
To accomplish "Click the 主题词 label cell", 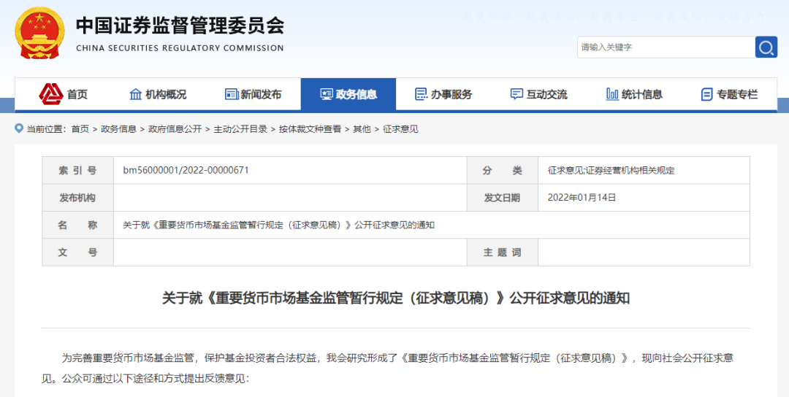I will click(x=503, y=252).
